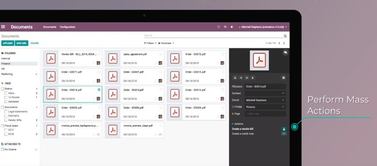Open the activities clock icon in header
The width and height of the screenshot is (377, 166).
219,27
